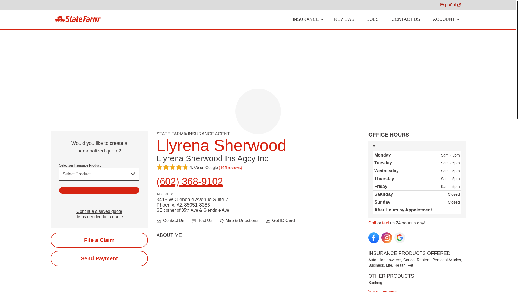Click the State Farm logo
Image resolution: width=519 pixels, height=292 pixels.
click(x=78, y=19)
